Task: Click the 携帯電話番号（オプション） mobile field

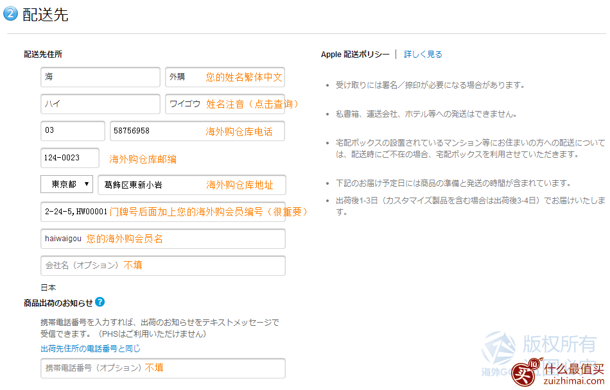Action: 163,368
